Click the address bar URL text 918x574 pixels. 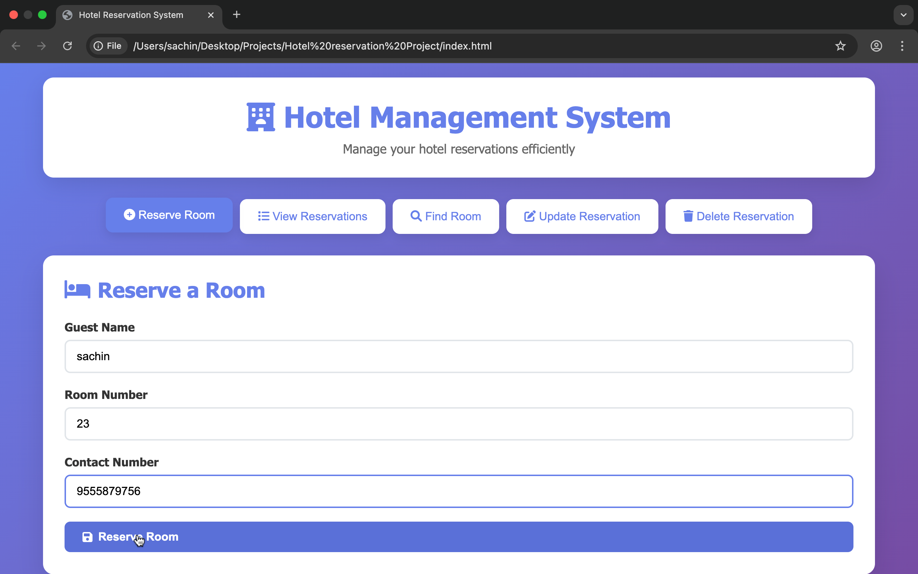click(x=313, y=46)
